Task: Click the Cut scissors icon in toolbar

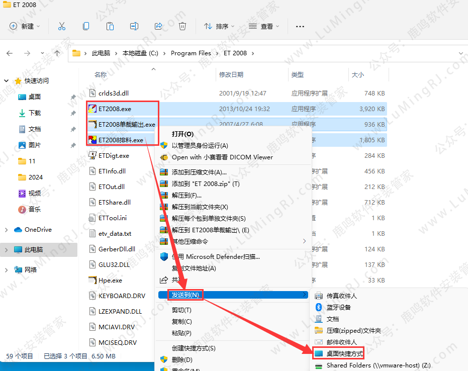Action: pyautogui.click(x=62, y=26)
